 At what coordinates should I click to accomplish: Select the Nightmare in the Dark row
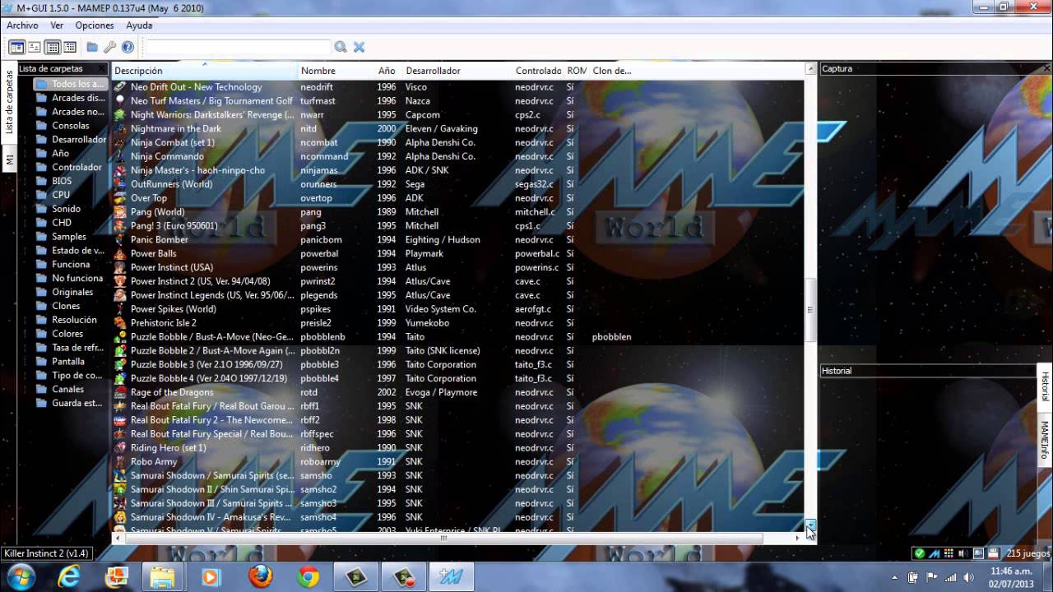tap(457, 129)
